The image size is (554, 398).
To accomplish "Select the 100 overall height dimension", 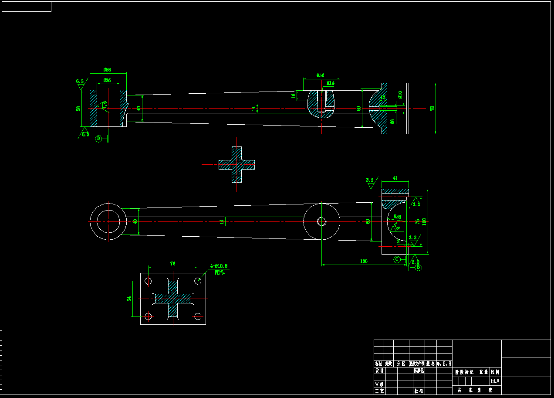I will point(424,221).
